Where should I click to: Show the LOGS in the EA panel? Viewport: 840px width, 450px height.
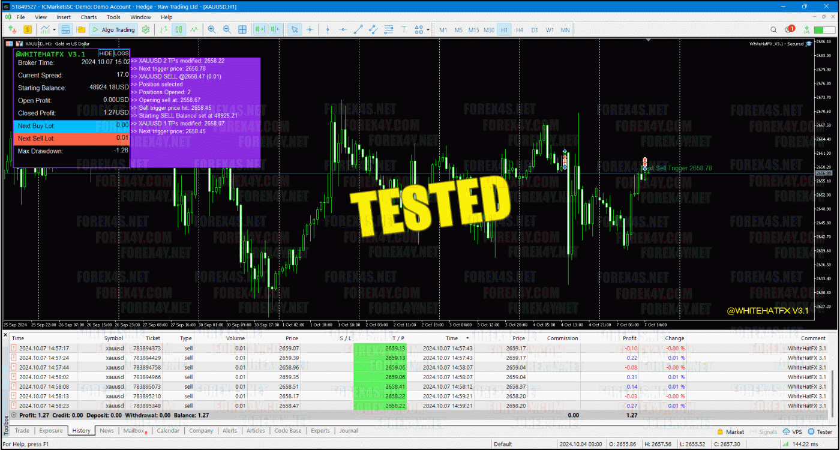coord(120,53)
